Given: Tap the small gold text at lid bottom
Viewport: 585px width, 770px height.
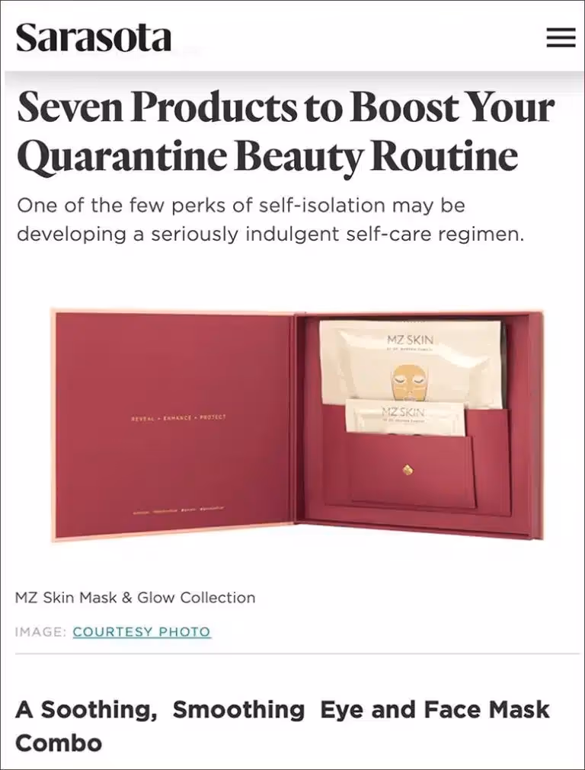Looking at the screenshot, I should (179, 510).
